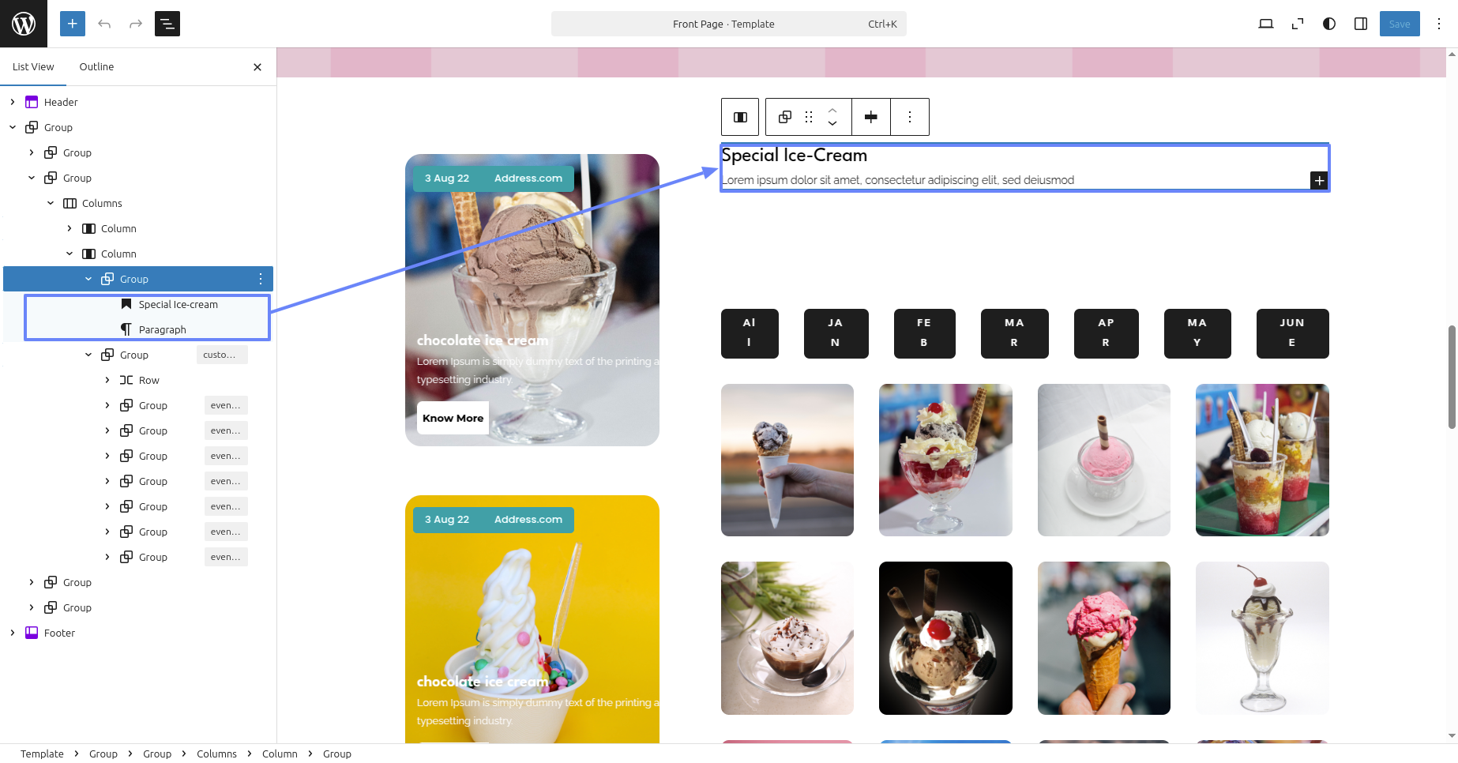Click the first Know More button
The image size is (1458, 763).
pos(453,418)
